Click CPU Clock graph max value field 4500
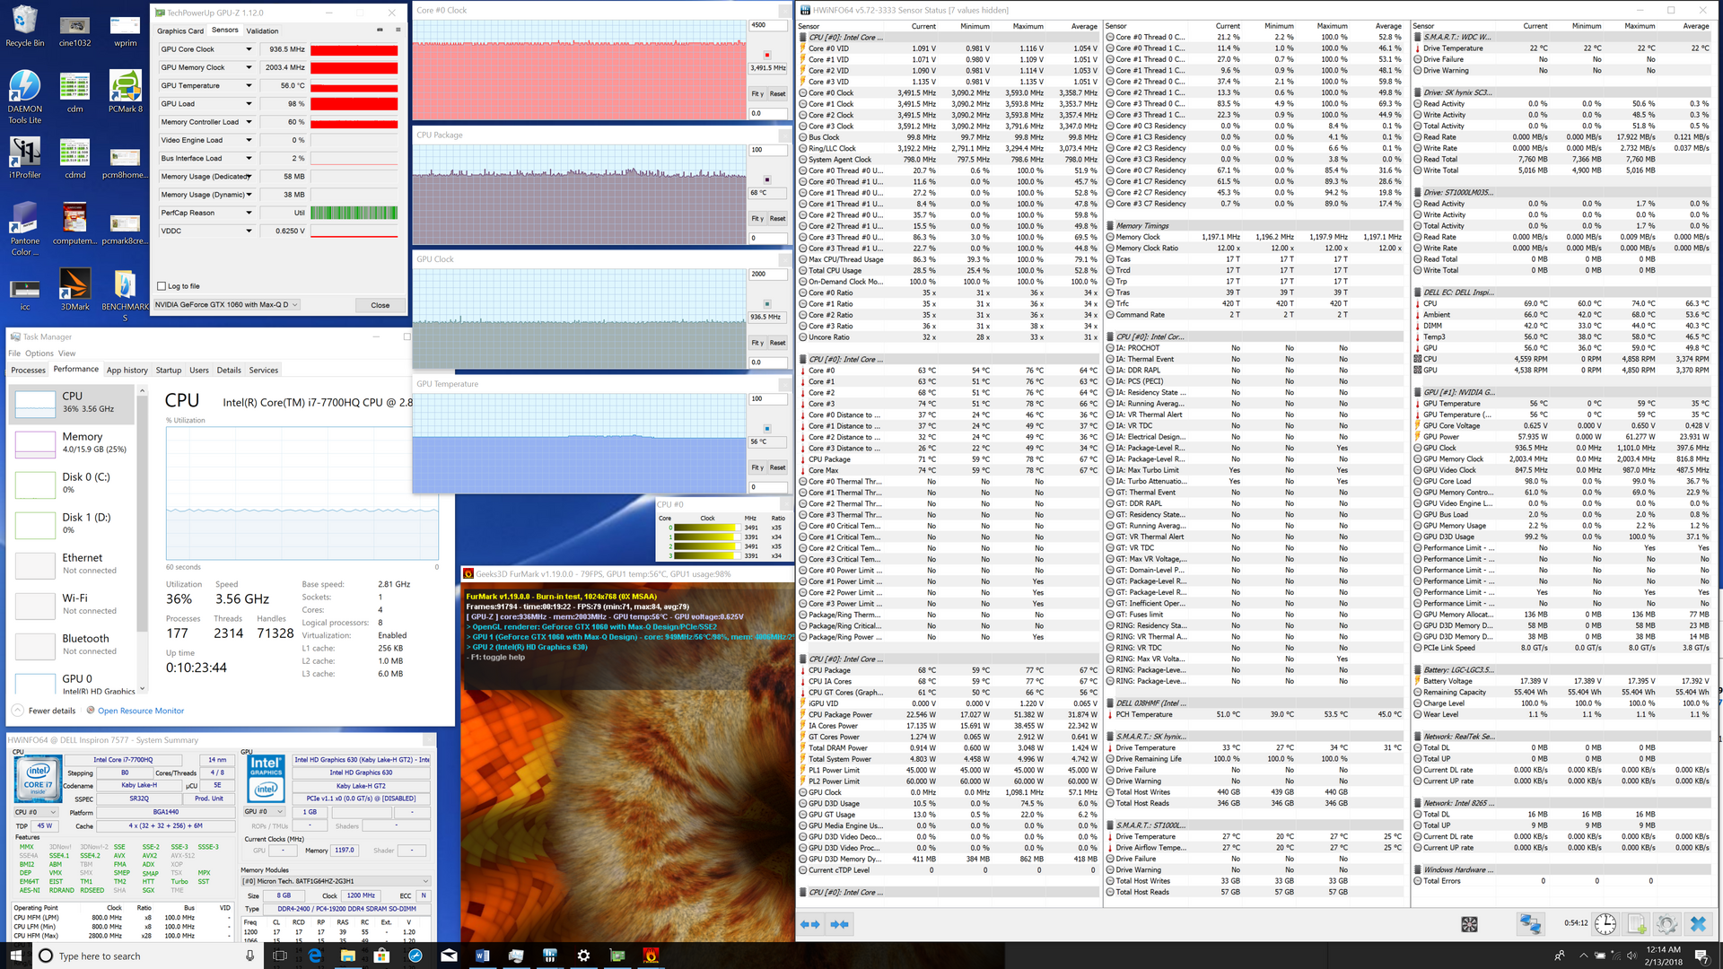1723x969 pixels. 767,25
